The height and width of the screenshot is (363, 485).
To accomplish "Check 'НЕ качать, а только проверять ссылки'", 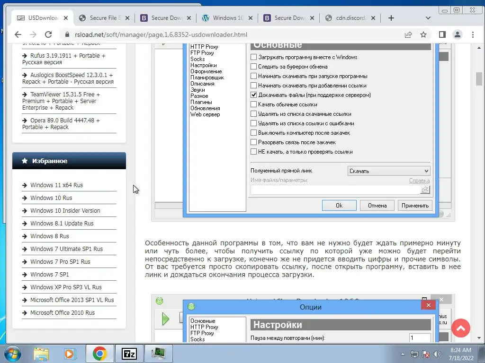I will pyautogui.click(x=254, y=152).
